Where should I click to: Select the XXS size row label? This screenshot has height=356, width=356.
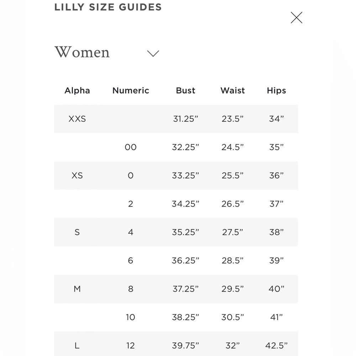coord(77,119)
